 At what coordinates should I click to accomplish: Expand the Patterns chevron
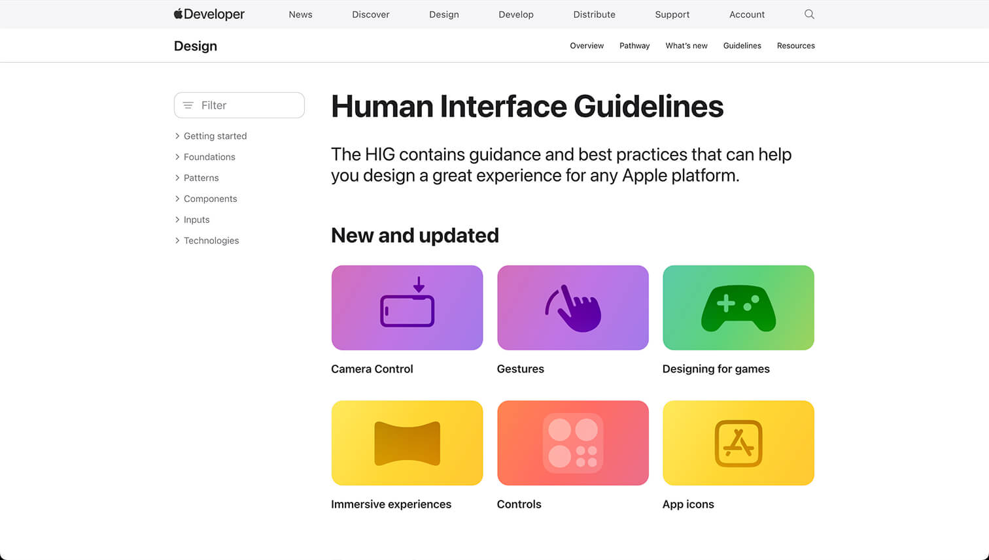[x=177, y=178]
